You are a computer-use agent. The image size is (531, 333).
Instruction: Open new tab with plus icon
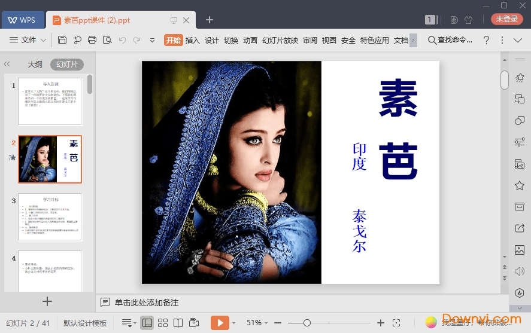[x=209, y=20]
